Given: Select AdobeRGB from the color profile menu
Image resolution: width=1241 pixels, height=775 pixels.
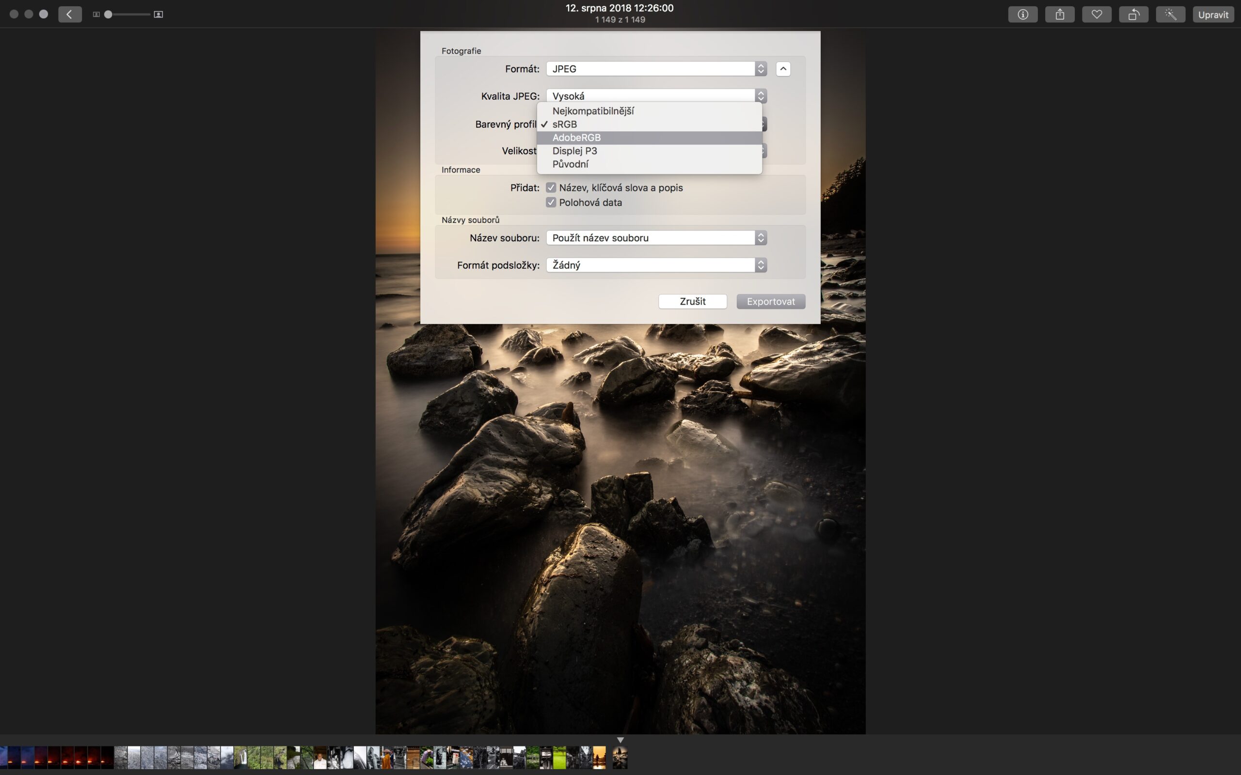Looking at the screenshot, I should [576, 138].
